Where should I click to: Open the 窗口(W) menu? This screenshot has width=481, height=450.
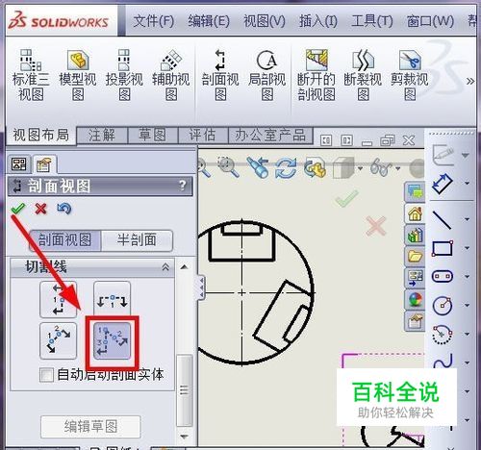point(430,21)
